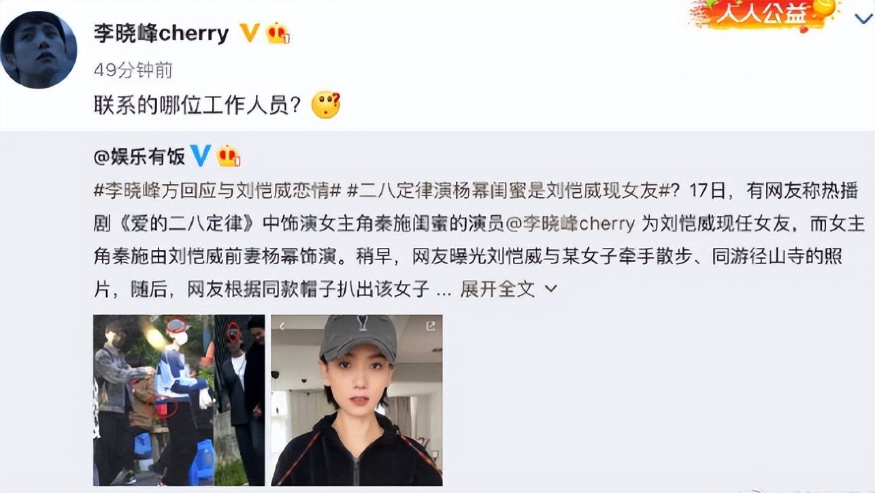
Task: Open 李晓峰cherry's profile avatar
Action: point(39,50)
